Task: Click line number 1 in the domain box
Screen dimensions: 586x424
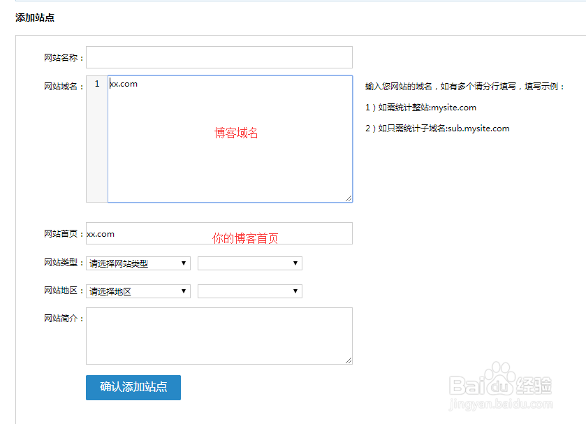Action: click(96, 84)
